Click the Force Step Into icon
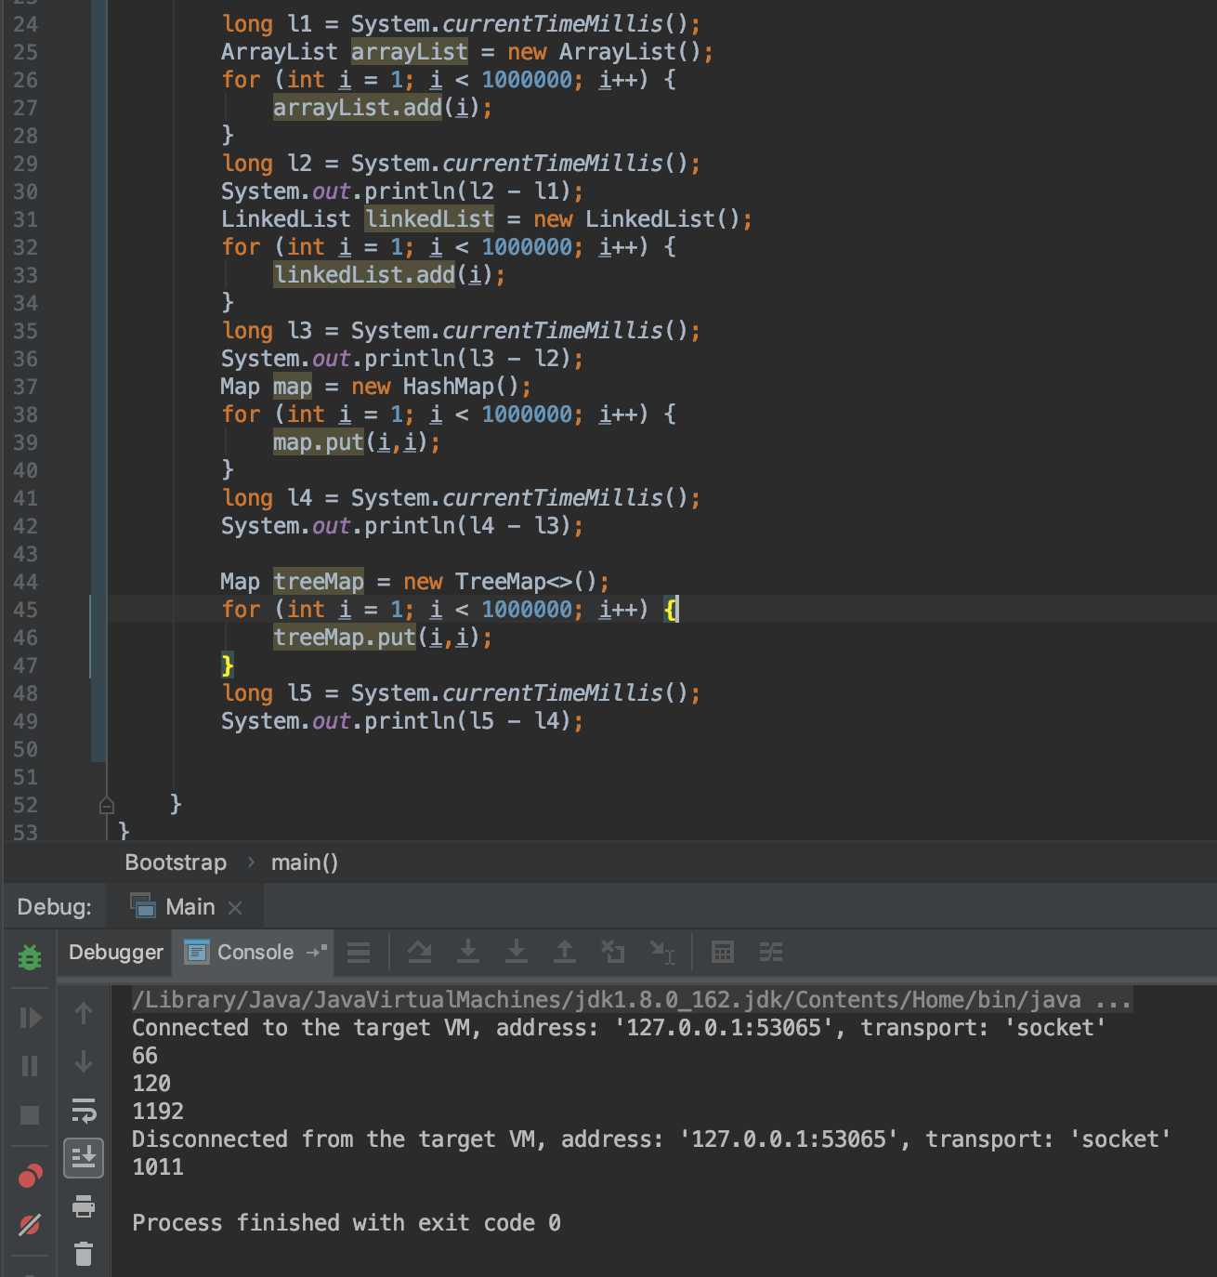The height and width of the screenshot is (1277, 1217). point(517,952)
